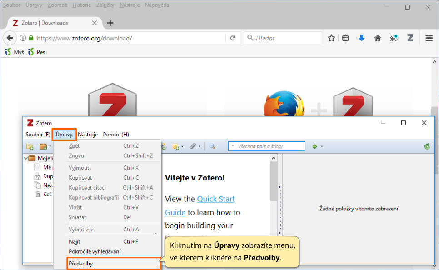Maximize the Zotero window
The width and height of the screenshot is (439, 270).
tap(404, 123)
